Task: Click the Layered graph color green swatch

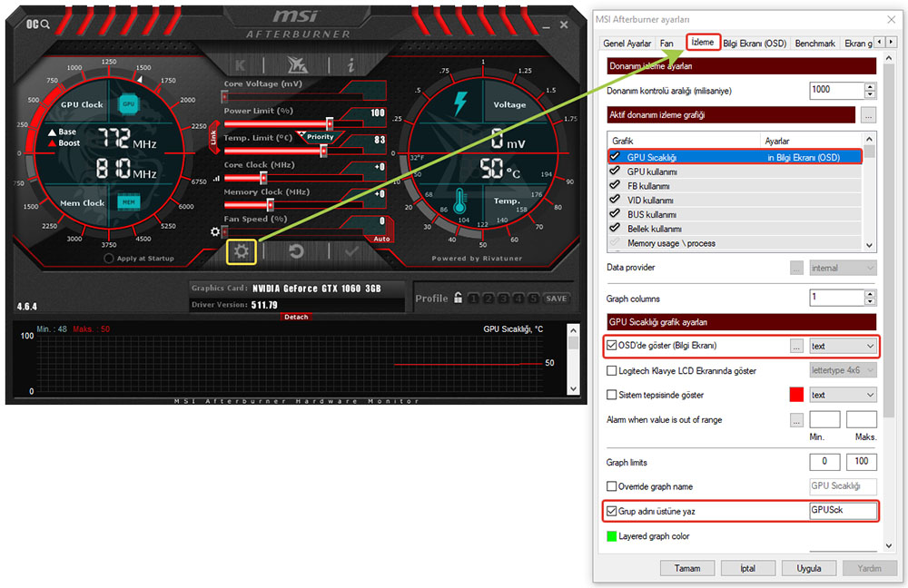Action: (x=612, y=536)
